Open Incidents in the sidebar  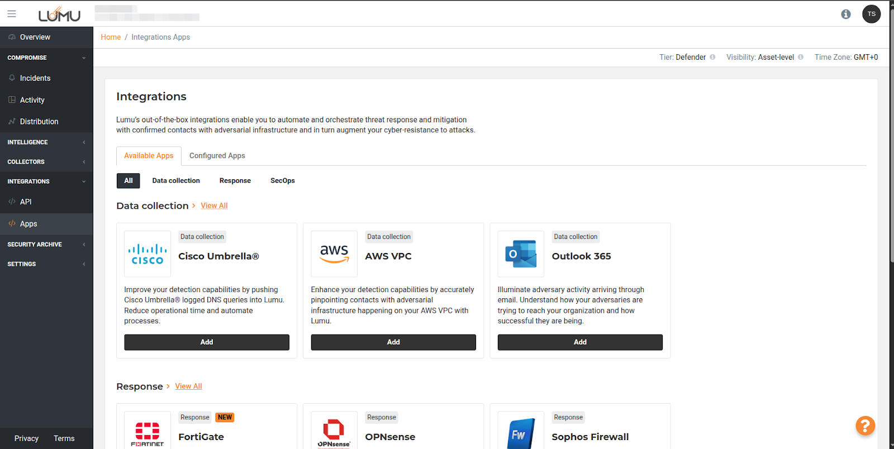point(35,78)
